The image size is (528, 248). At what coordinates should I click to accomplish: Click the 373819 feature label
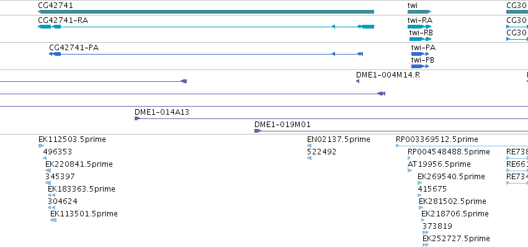tap(437, 226)
